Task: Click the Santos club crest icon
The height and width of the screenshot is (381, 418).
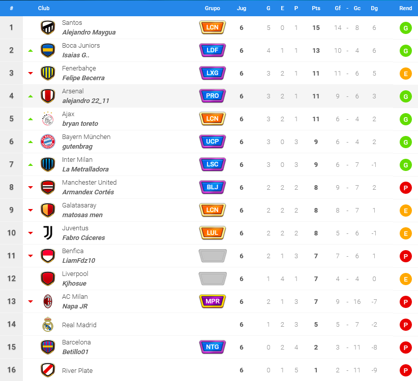Action: point(48,28)
